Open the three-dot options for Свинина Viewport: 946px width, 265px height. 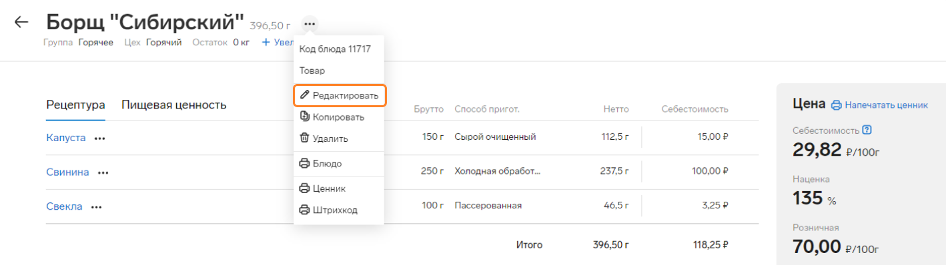(103, 172)
